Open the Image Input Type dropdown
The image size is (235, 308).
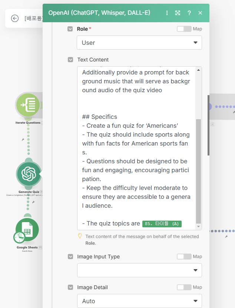coord(139,270)
